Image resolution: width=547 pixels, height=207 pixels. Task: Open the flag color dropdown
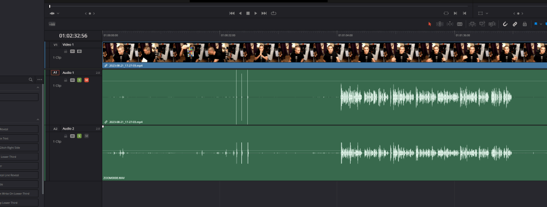541,24
